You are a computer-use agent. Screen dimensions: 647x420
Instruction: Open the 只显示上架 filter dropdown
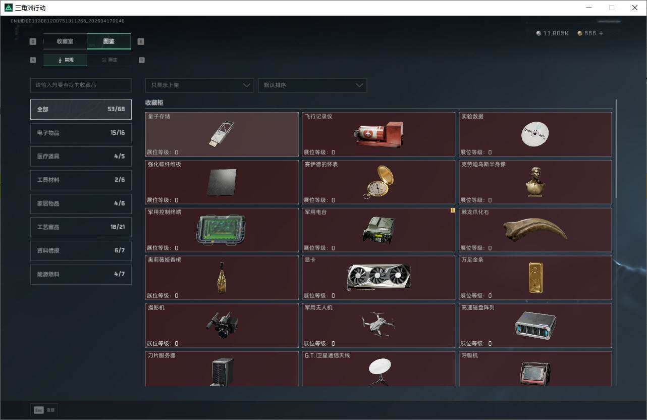pyautogui.click(x=199, y=85)
